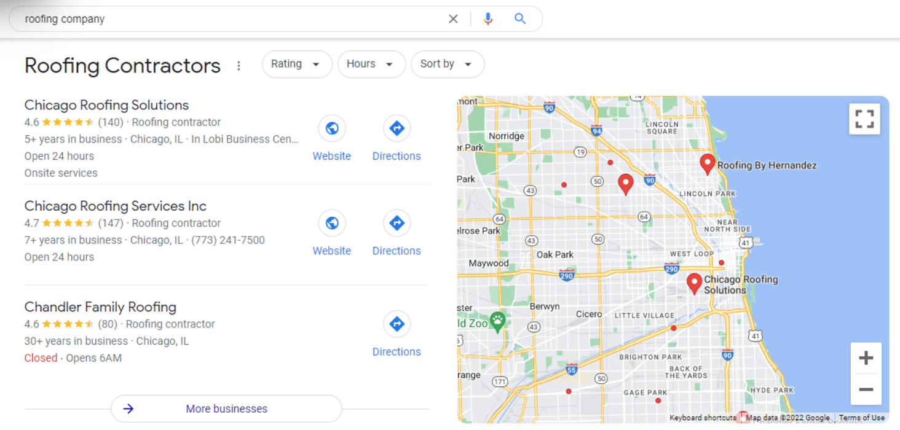
Task: Open the Chicago Roofing Services Inc listing title
Action: point(116,206)
